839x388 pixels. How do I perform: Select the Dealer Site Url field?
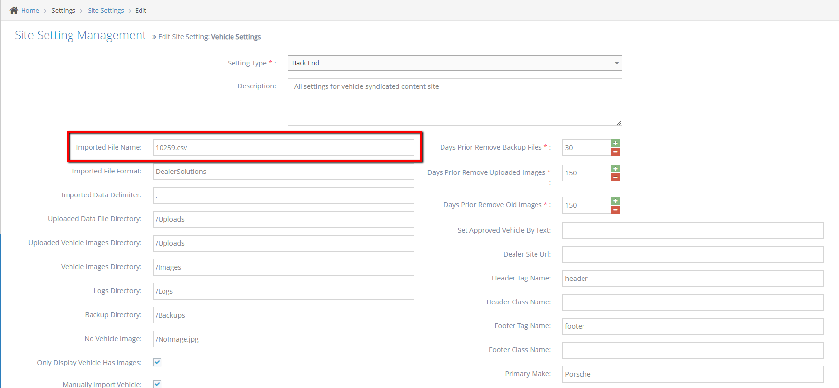click(692, 255)
